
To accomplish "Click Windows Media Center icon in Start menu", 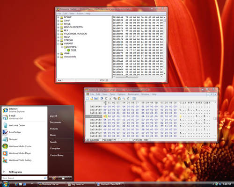I will [5, 146].
